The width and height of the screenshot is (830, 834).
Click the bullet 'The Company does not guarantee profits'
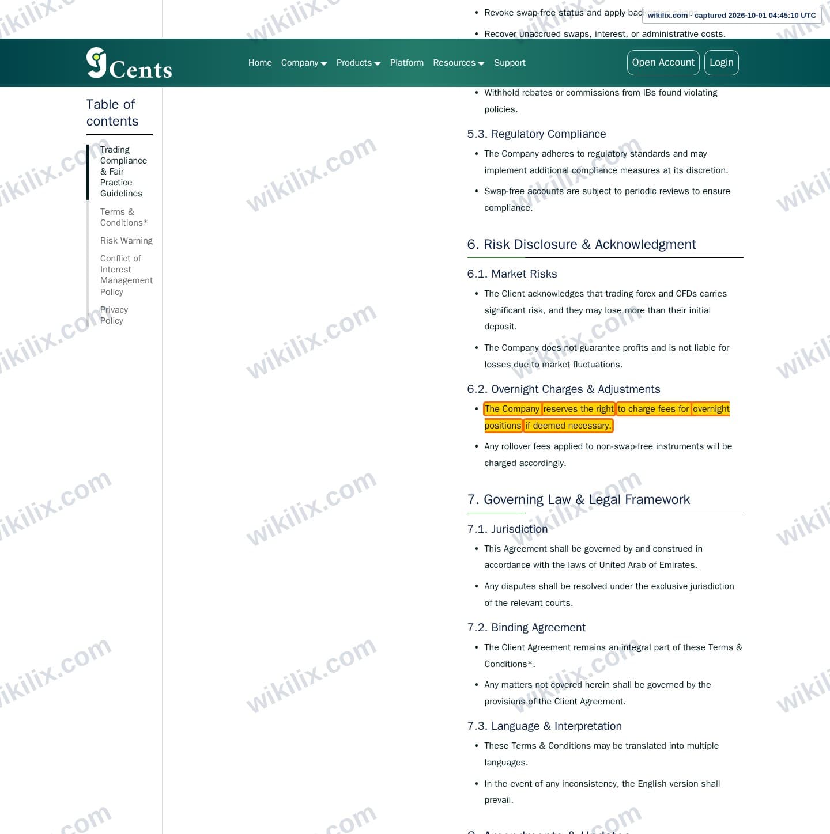[607, 356]
